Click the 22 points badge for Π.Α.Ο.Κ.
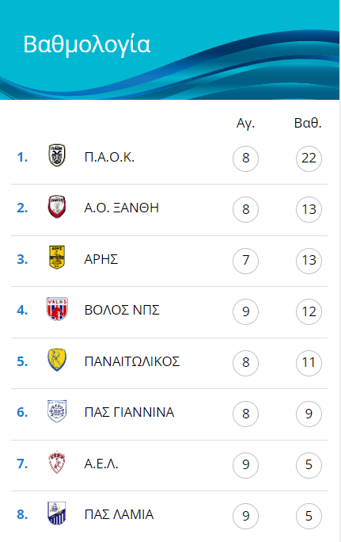Screen dimensions: 341x542 pyautogui.click(x=309, y=158)
